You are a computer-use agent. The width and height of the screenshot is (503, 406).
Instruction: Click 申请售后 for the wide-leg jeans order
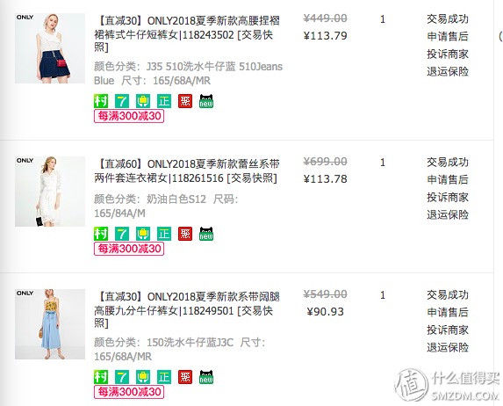coord(448,312)
